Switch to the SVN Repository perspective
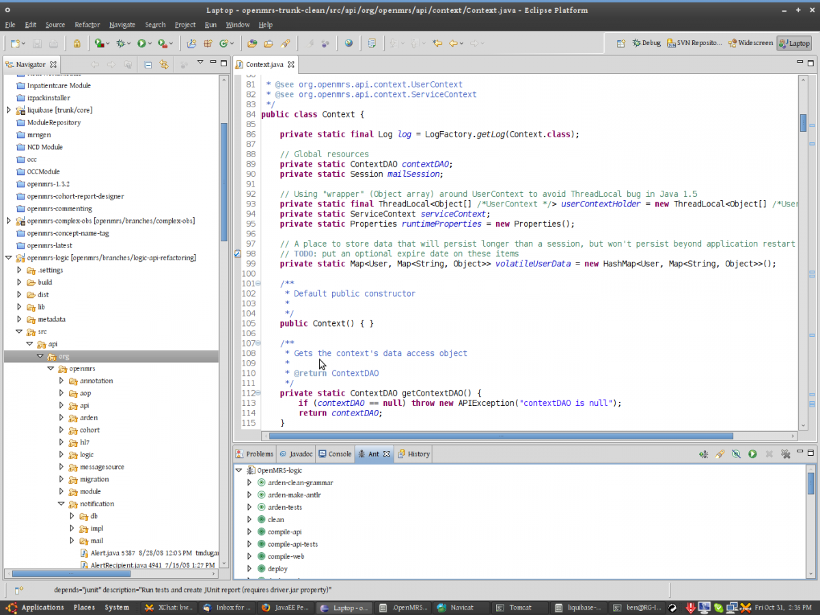Screen dimensions: 820x615 pyautogui.click(x=694, y=43)
